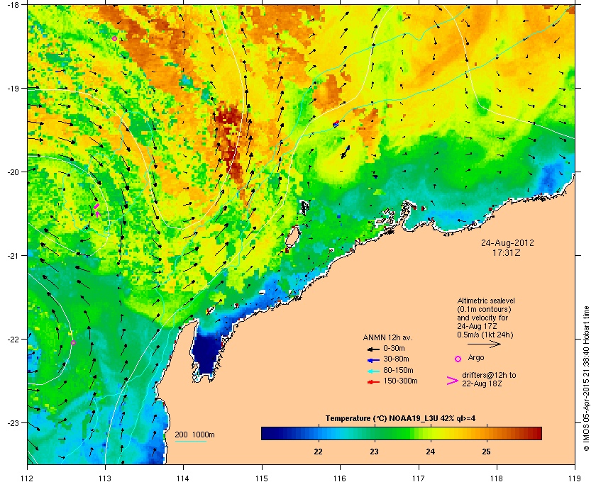Click the latitude axis label -19
The image size is (596, 482).
13,88
